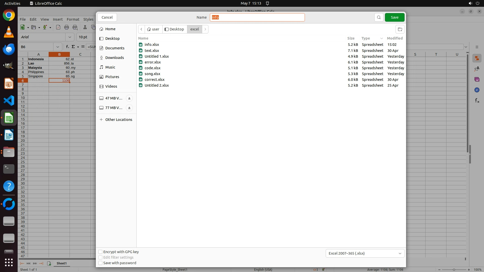Select the error.xlsx file in list
The width and height of the screenshot is (484, 272).
click(x=153, y=62)
